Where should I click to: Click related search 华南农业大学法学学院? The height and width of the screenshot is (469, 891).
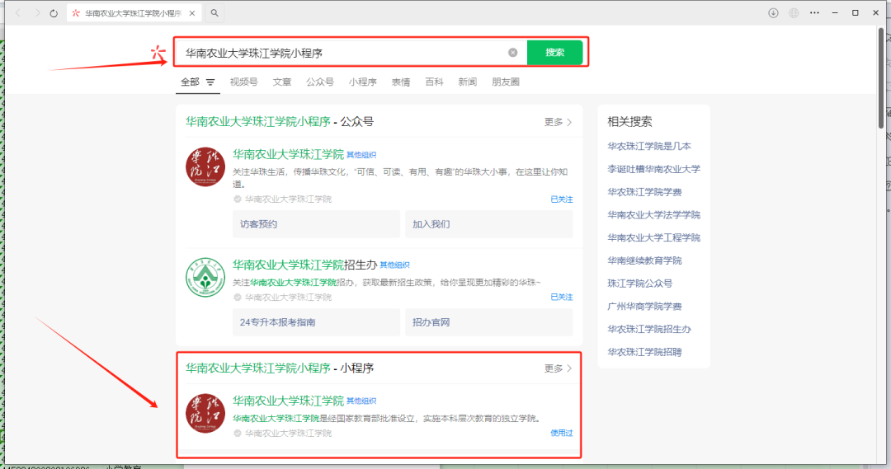pyautogui.click(x=653, y=214)
